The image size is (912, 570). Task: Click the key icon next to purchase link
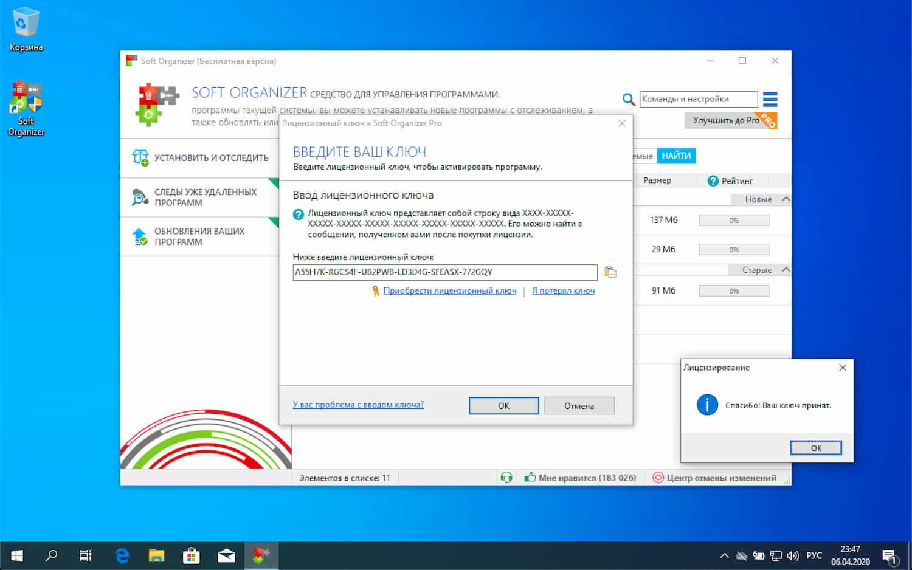376,291
